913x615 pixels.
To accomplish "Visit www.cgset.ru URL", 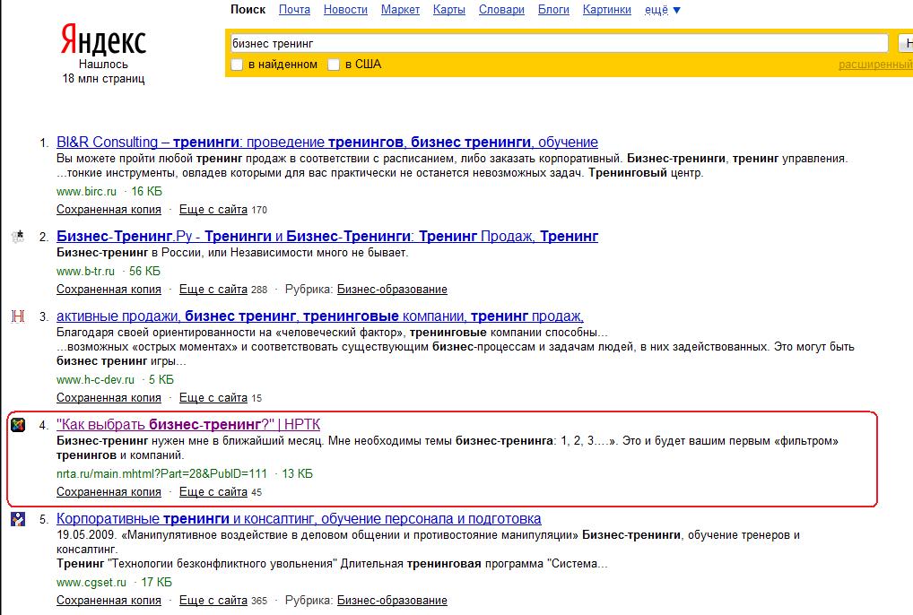I will click(x=91, y=583).
